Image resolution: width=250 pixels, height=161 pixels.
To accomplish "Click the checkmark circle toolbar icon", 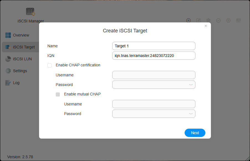I will [218, 20].
